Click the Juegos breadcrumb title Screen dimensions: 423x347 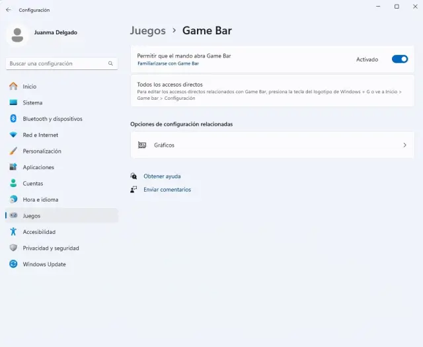tap(148, 30)
